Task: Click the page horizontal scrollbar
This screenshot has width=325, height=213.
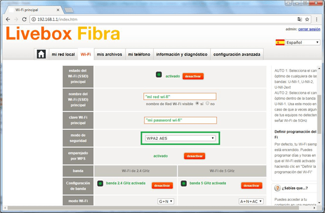Action: pos(153,208)
